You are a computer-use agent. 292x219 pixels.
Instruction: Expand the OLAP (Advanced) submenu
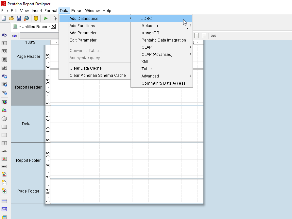coord(162,55)
